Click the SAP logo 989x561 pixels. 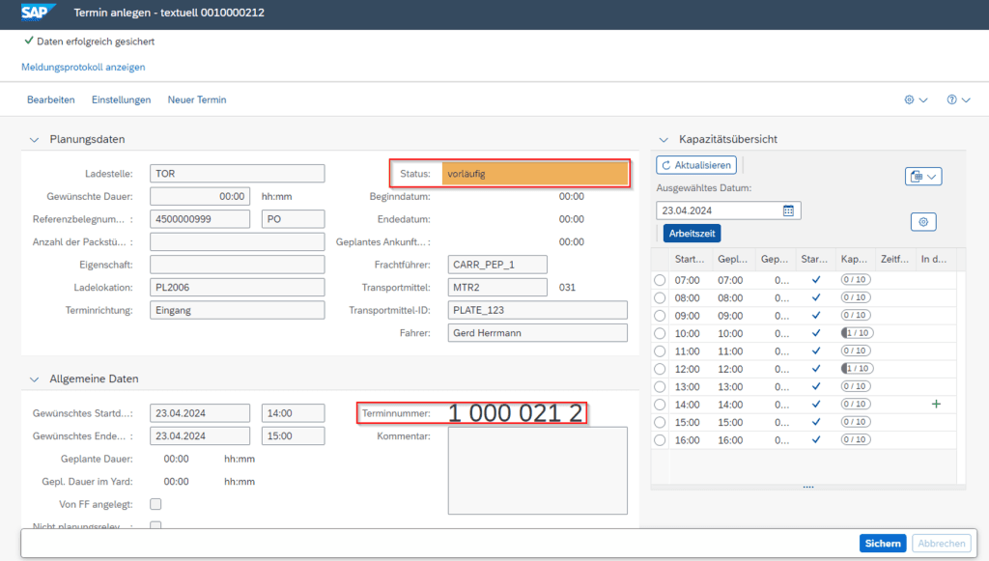point(38,13)
